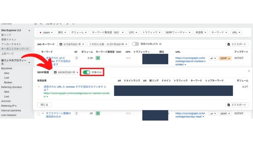Click the chart icon in the first keyword row

point(213,58)
